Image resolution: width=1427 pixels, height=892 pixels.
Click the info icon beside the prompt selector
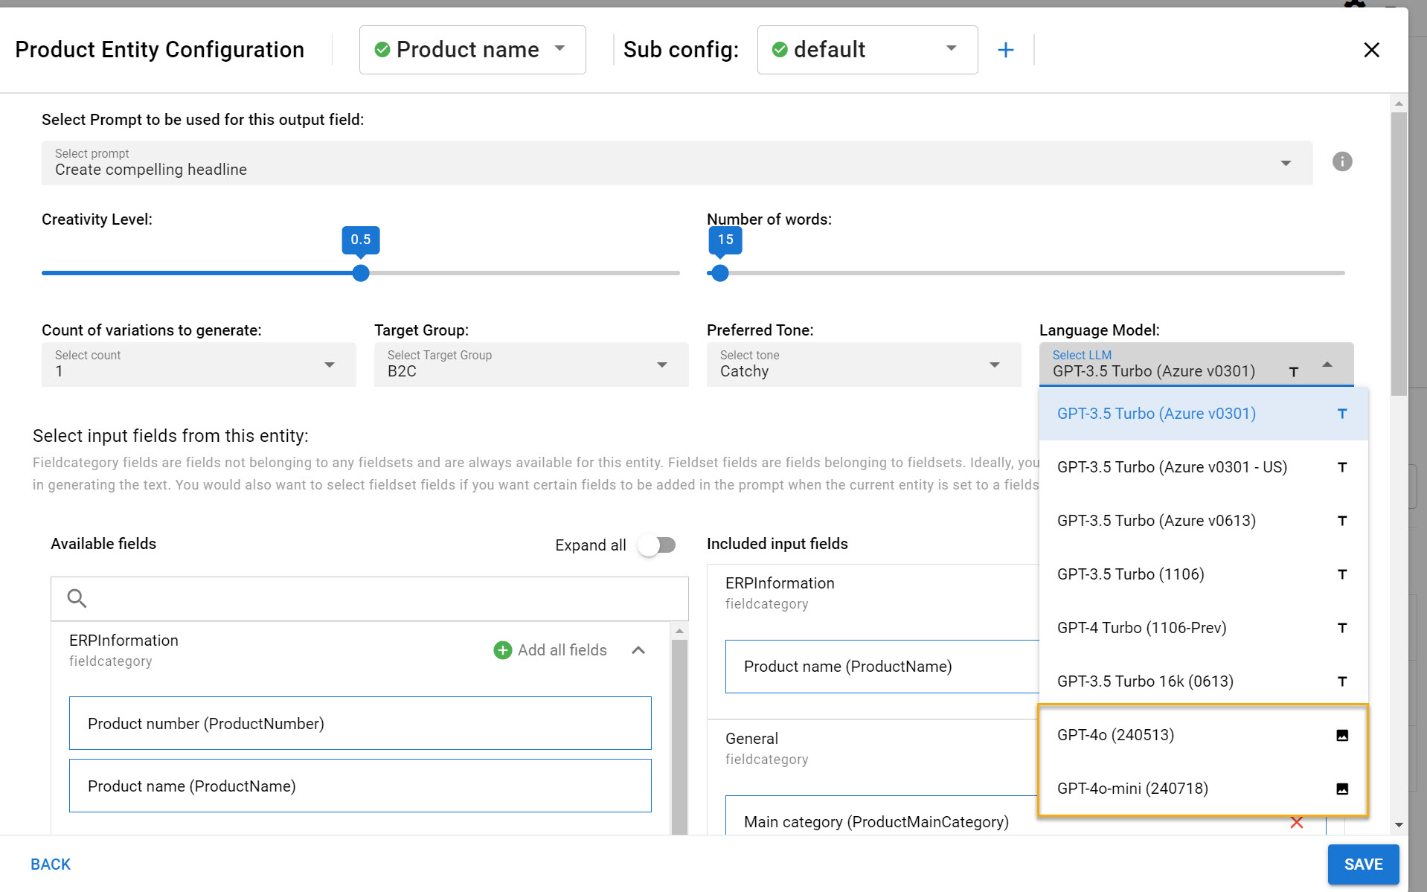1341,161
